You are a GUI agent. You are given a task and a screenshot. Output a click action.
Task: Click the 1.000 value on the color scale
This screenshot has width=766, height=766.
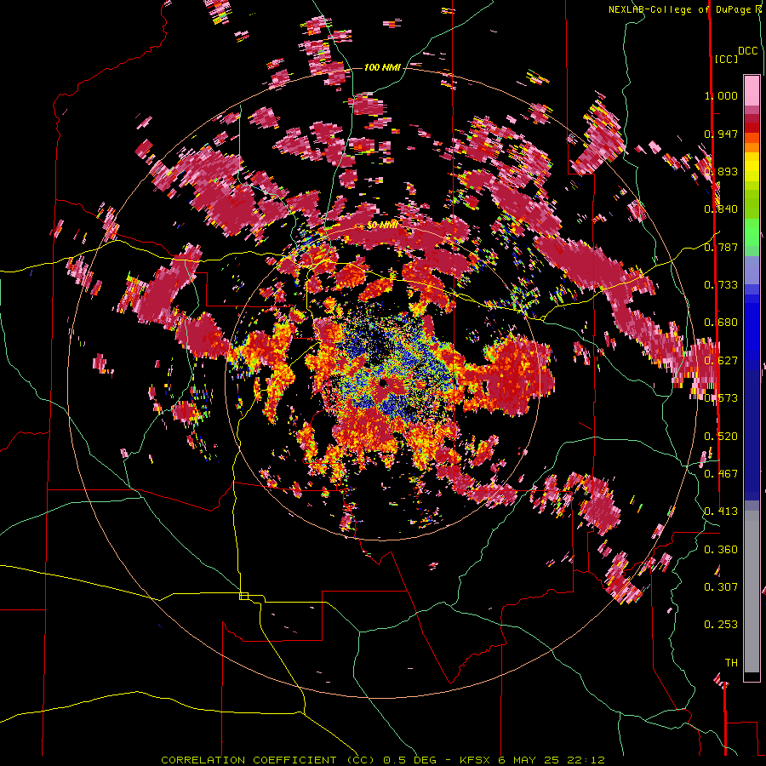[x=721, y=95]
